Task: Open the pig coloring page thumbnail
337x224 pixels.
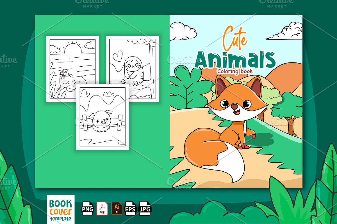Action: click(103, 117)
